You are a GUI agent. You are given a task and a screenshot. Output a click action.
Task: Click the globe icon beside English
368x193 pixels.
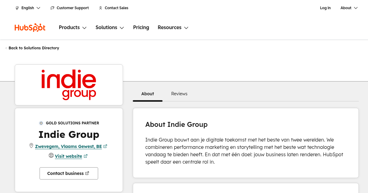(17, 8)
